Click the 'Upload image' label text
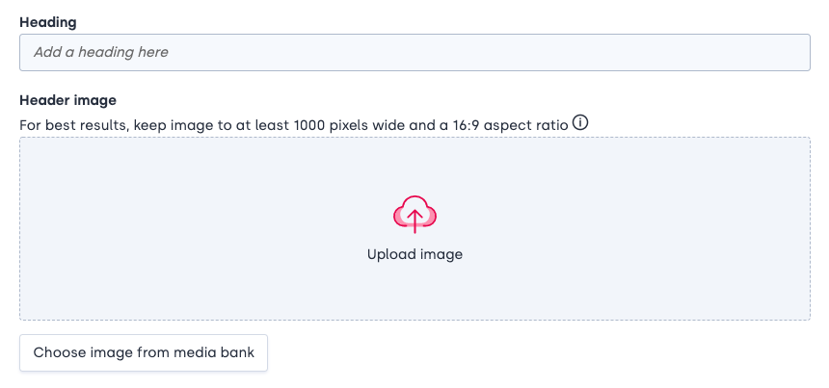829x388 pixels. click(x=415, y=254)
